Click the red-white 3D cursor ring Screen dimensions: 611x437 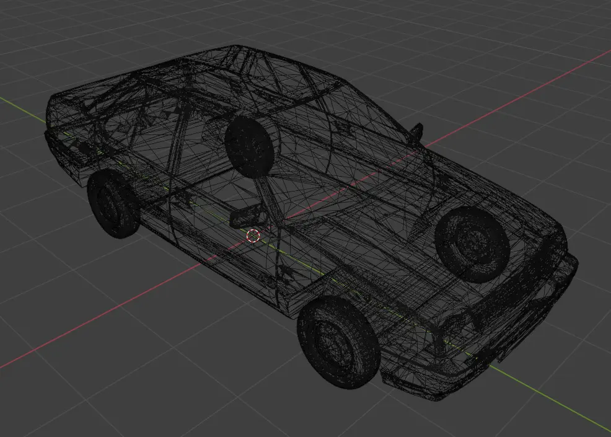253,236
